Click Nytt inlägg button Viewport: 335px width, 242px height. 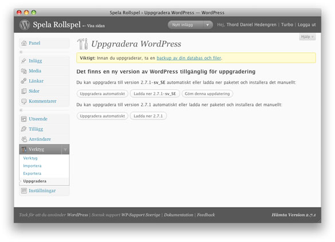pyautogui.click(x=186, y=25)
